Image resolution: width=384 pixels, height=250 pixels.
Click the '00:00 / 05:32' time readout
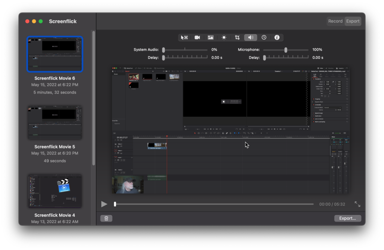tap(332, 204)
